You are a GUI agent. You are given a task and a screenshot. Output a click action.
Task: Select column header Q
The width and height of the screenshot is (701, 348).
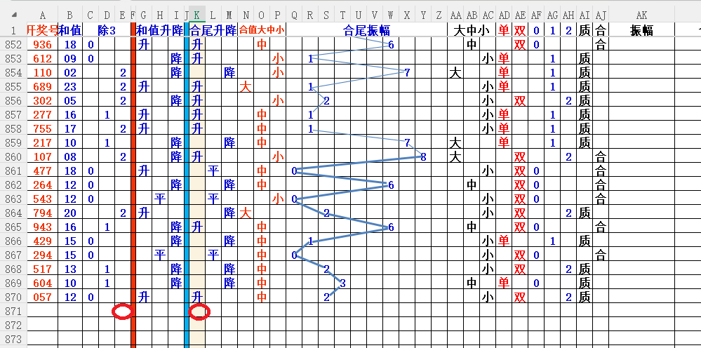coord(294,15)
